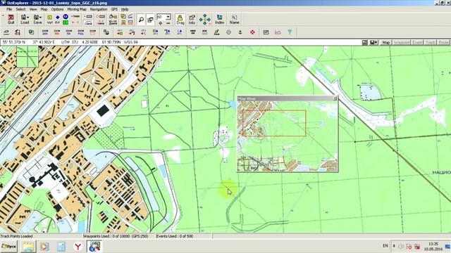Open the file explorer taskbar icon
451x253 pixels.
28,247
